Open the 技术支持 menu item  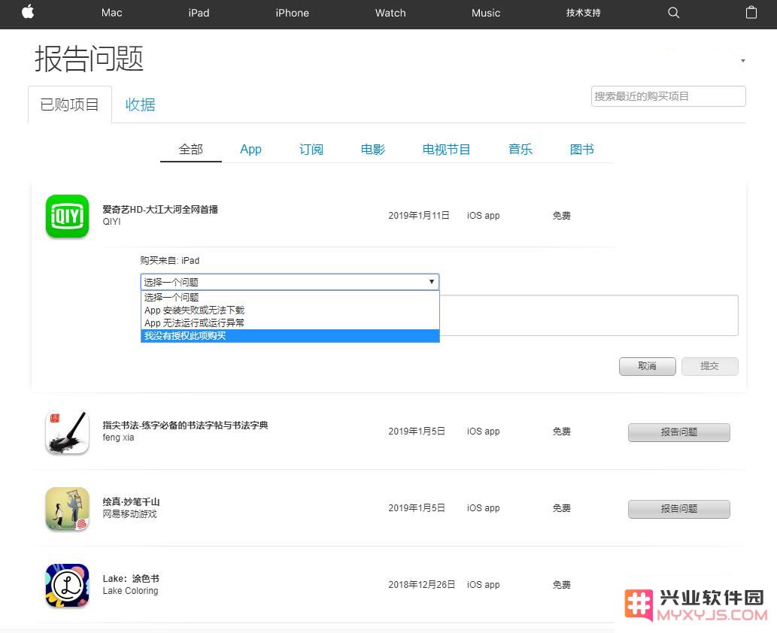click(583, 13)
